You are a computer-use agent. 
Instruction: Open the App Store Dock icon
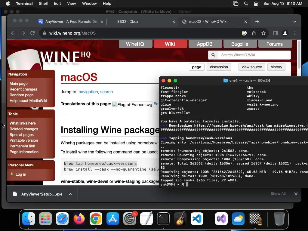tap(113, 219)
